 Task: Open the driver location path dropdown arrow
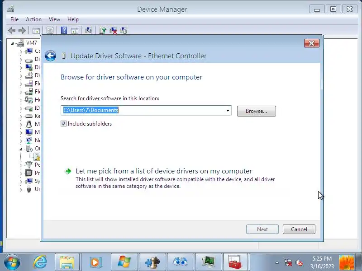[x=228, y=110]
